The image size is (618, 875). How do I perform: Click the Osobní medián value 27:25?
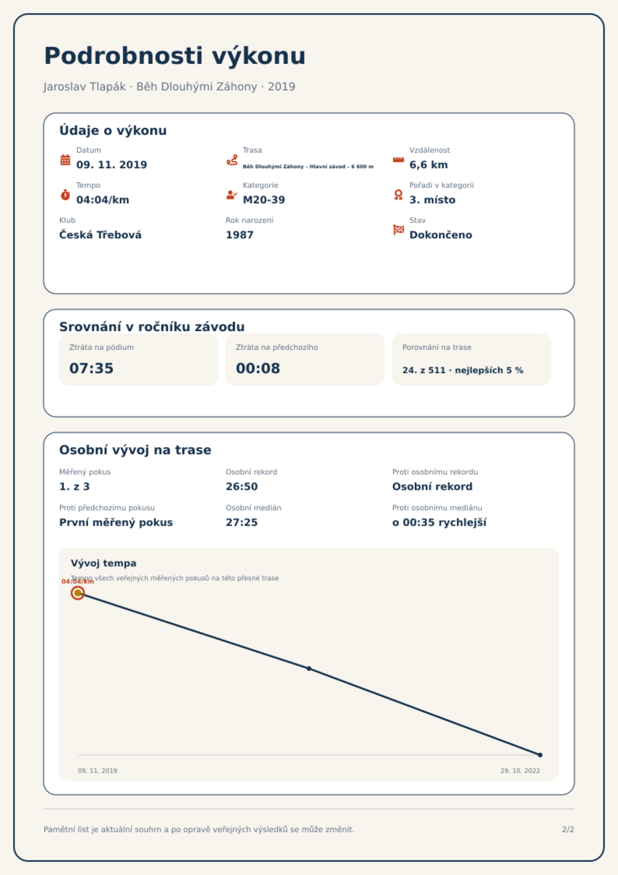(242, 522)
